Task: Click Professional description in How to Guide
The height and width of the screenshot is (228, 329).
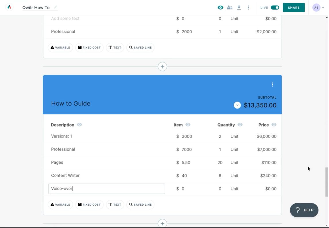Action: [63, 149]
